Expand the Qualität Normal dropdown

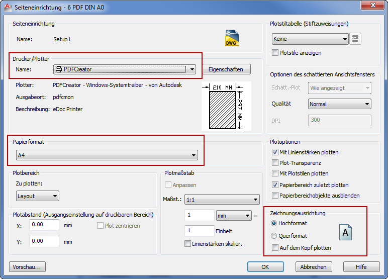[x=340, y=104]
